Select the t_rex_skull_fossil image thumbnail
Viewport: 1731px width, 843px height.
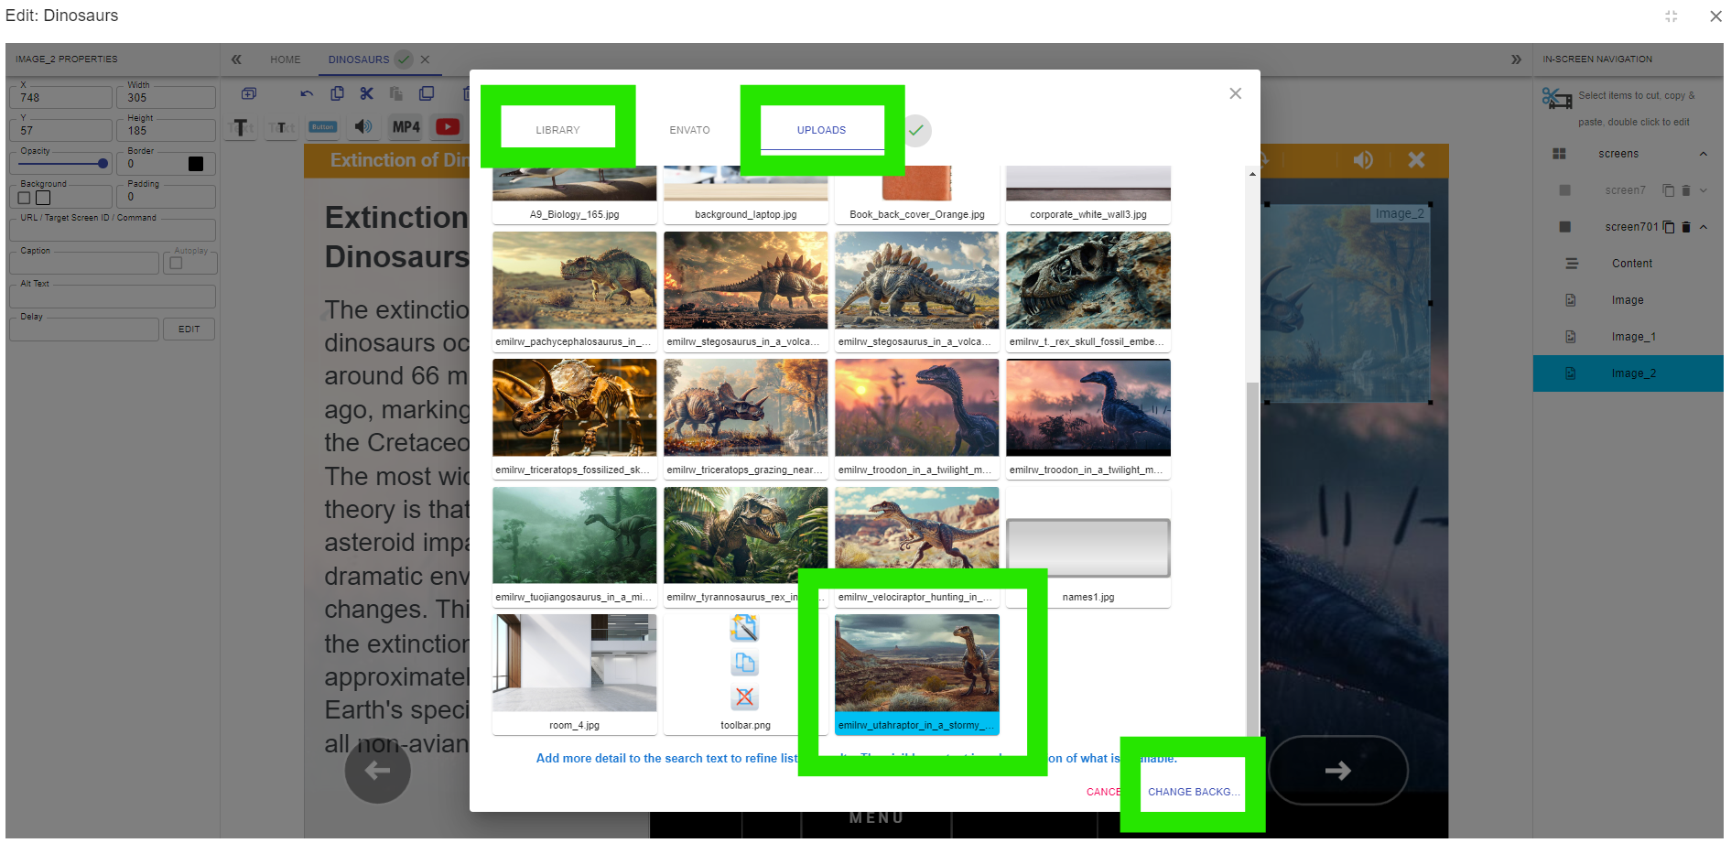pyautogui.click(x=1087, y=291)
